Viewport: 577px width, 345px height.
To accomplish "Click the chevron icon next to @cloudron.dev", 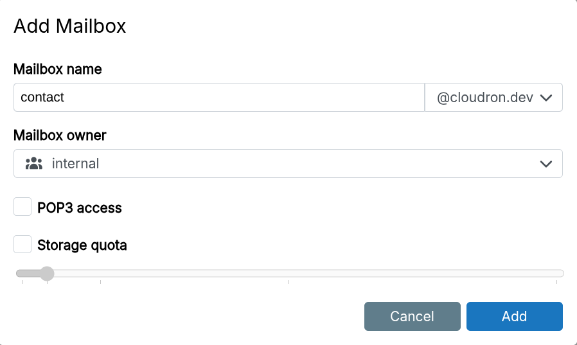I will (x=546, y=98).
